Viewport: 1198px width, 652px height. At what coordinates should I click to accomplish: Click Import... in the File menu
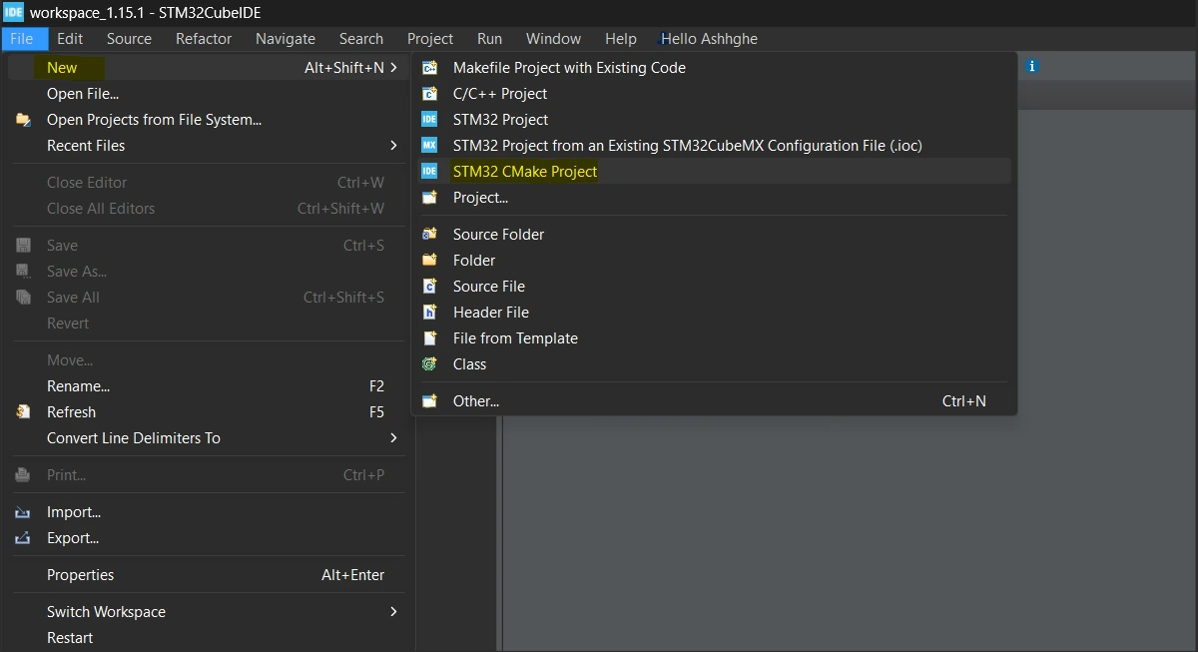209,512
